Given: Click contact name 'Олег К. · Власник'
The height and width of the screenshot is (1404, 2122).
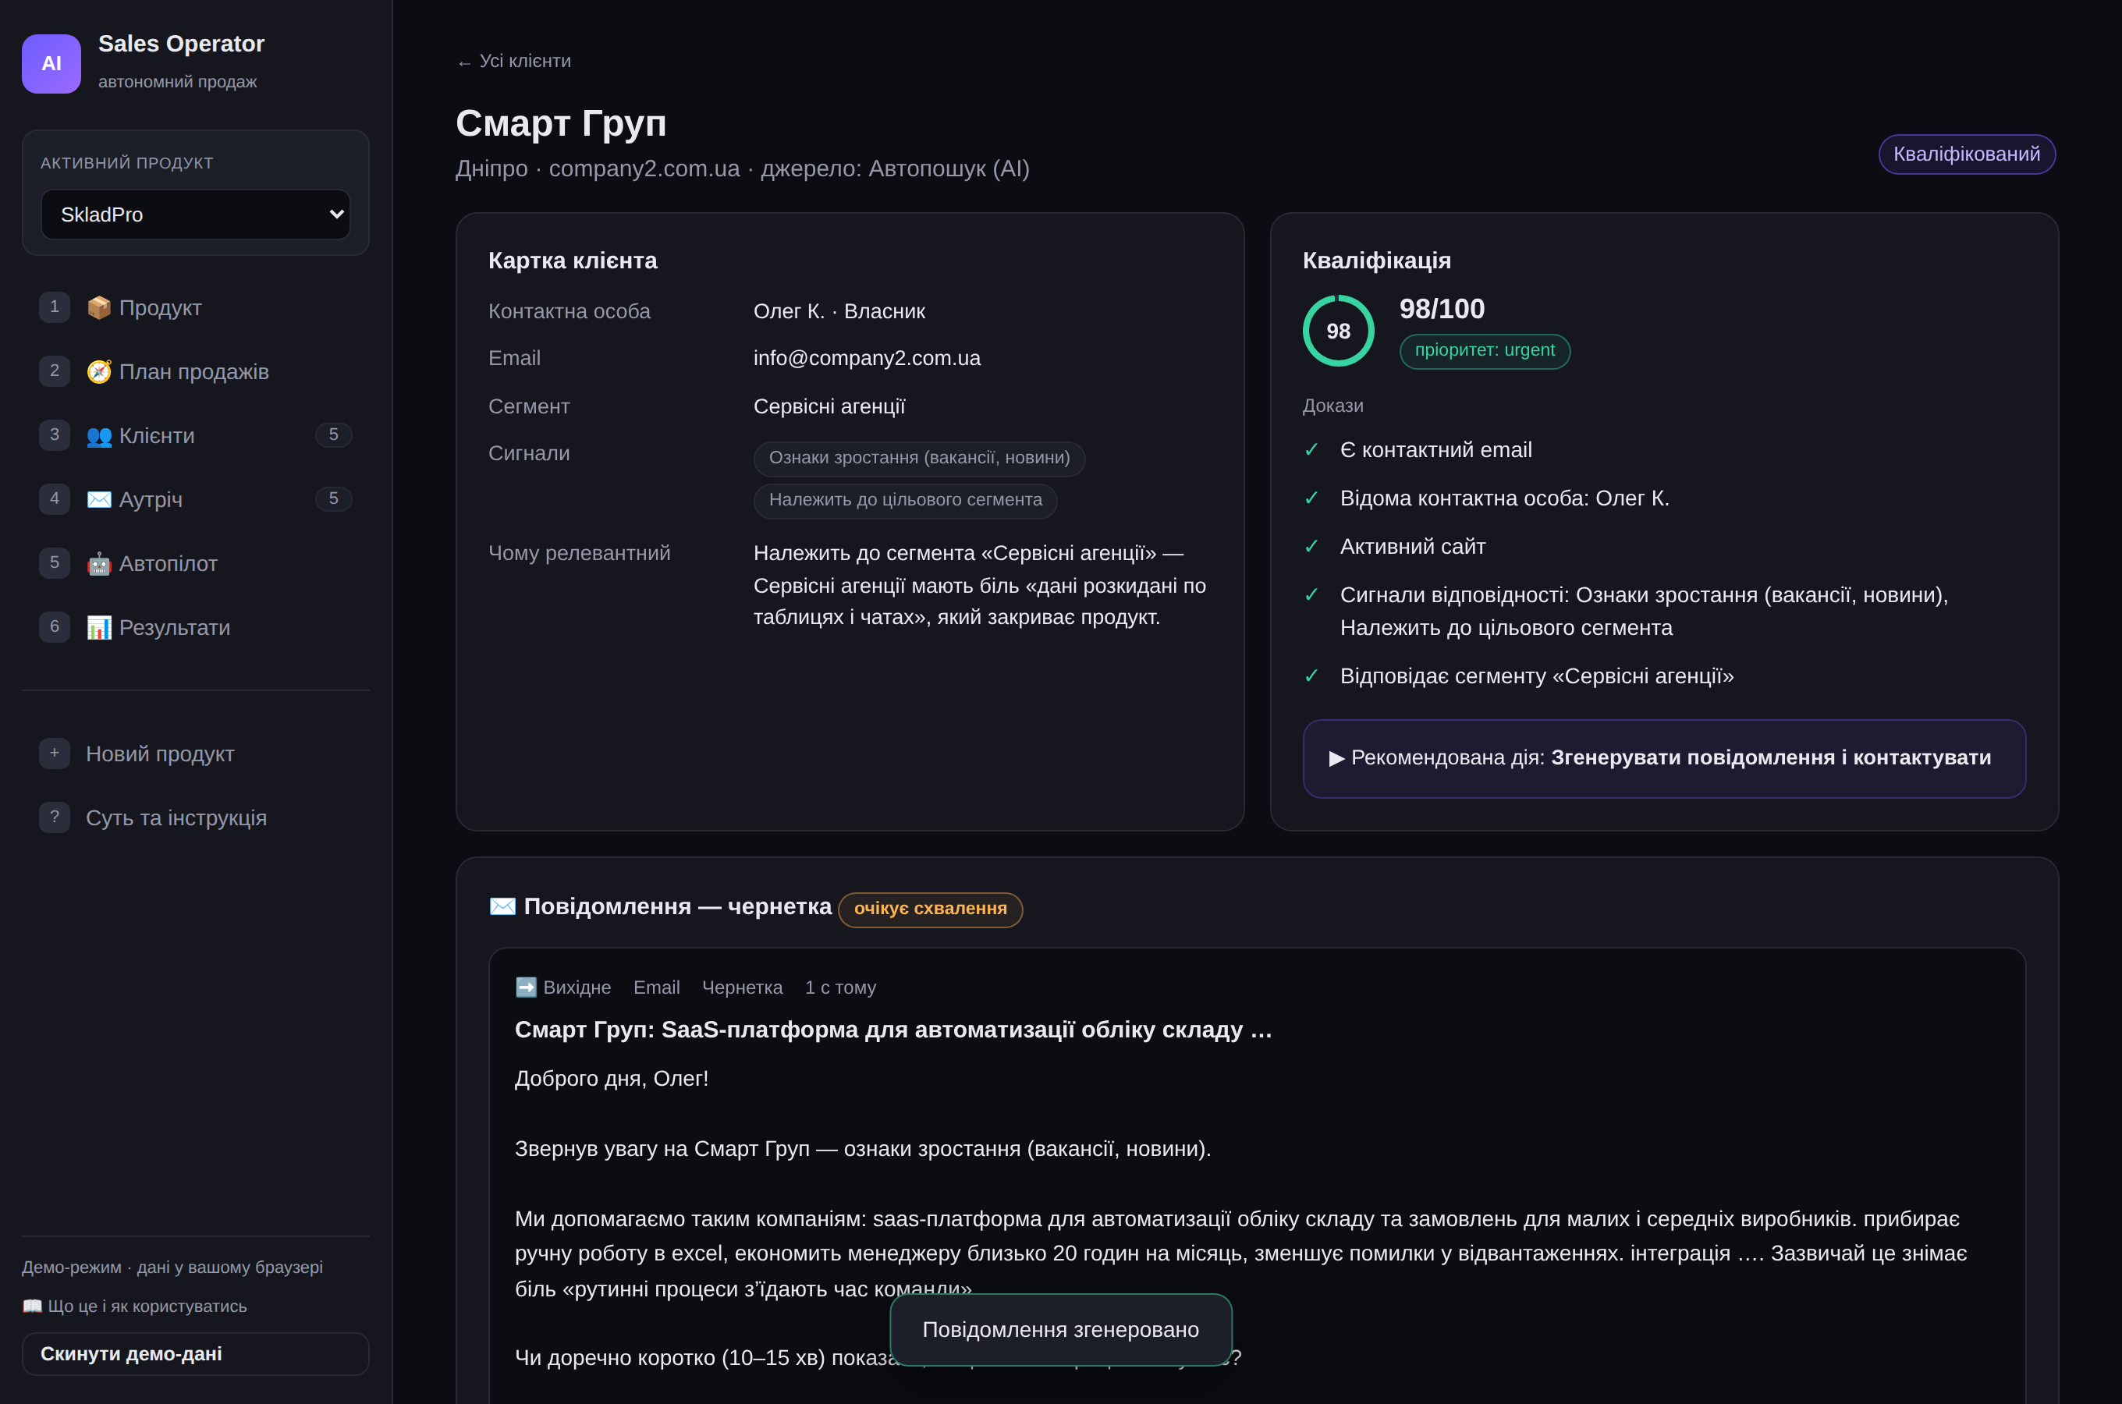Looking at the screenshot, I should (x=839, y=311).
